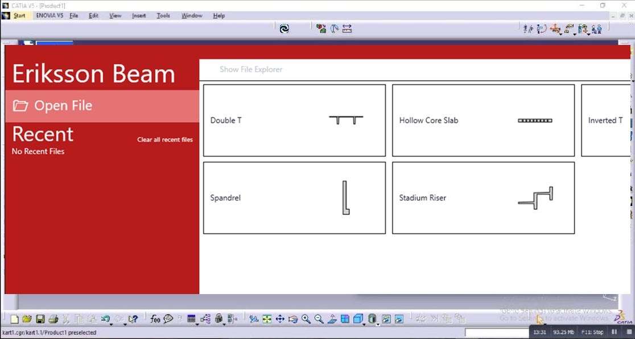The height and width of the screenshot is (339, 635).
Task: Activate the Pan view tool
Action: [280, 319]
